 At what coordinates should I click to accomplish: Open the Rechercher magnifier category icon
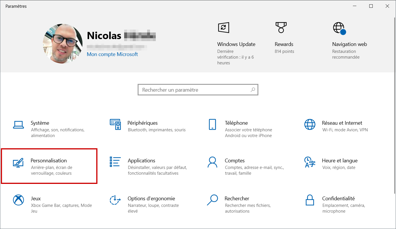(213, 199)
